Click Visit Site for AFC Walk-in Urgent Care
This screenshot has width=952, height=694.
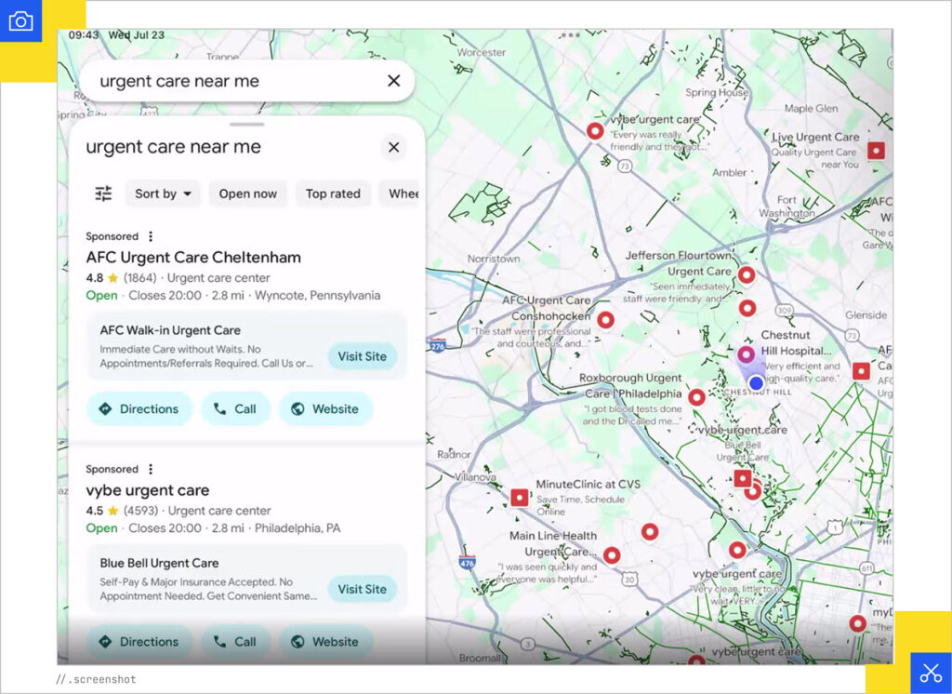click(x=362, y=356)
